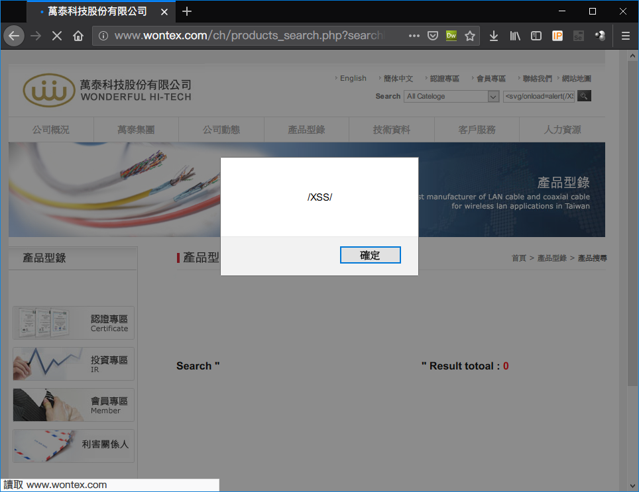Click the search text field with svg payload
Screen dimensions: 639x492
(x=539, y=97)
